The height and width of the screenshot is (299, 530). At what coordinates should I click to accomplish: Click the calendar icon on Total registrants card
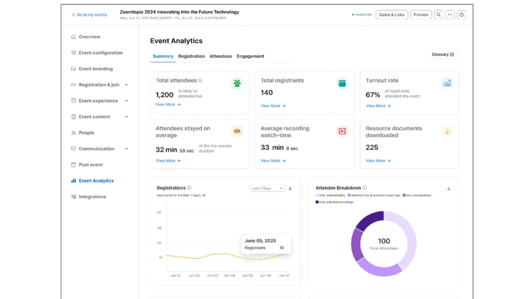point(342,83)
